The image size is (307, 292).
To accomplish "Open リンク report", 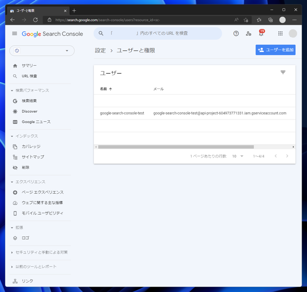I will (28, 281).
